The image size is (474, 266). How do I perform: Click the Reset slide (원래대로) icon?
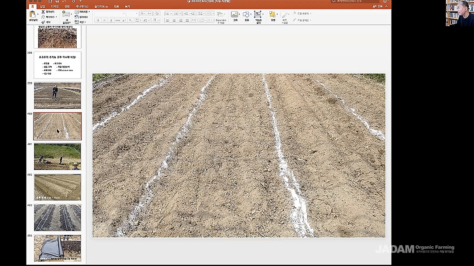tap(77, 17)
